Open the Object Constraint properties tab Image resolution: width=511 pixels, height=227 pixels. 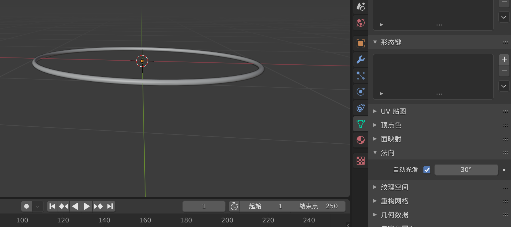361,108
